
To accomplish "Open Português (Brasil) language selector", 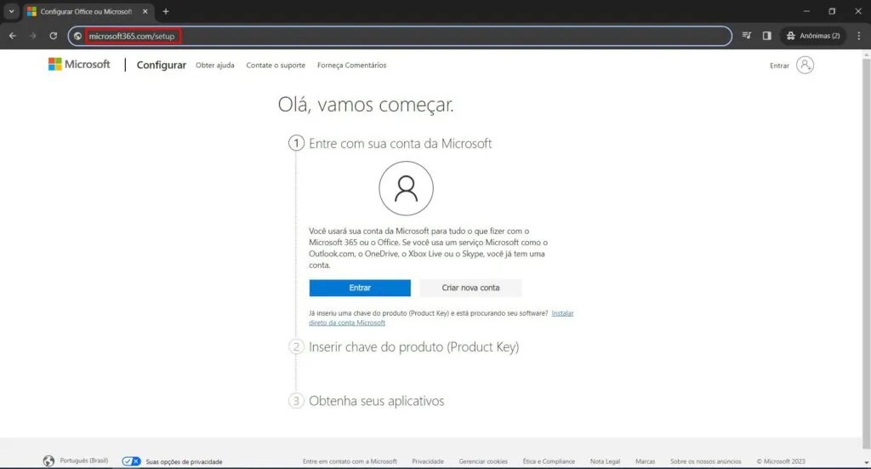I will (x=84, y=460).
